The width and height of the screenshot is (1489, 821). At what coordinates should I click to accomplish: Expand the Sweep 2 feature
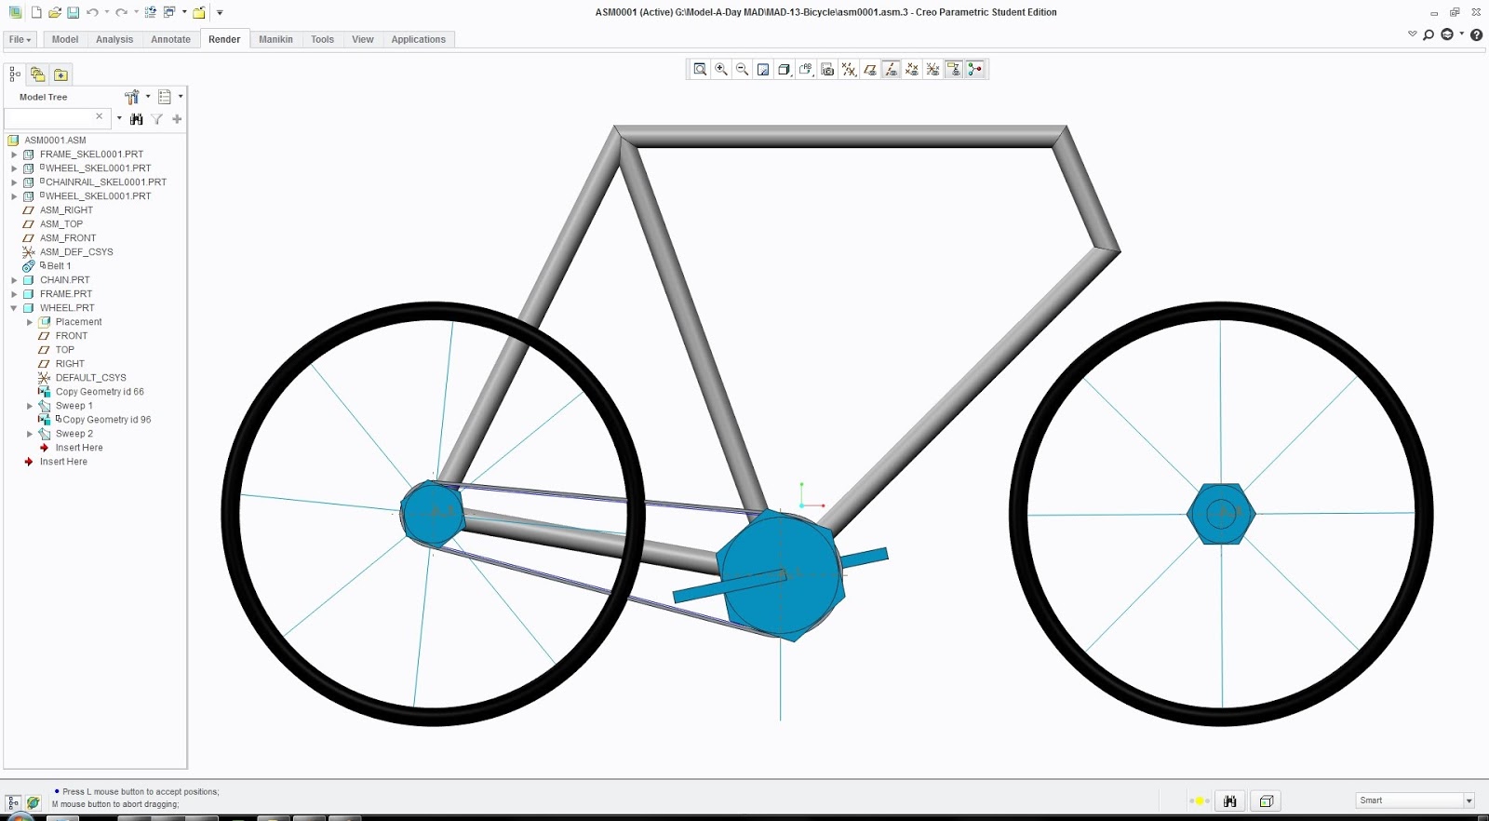(x=30, y=434)
